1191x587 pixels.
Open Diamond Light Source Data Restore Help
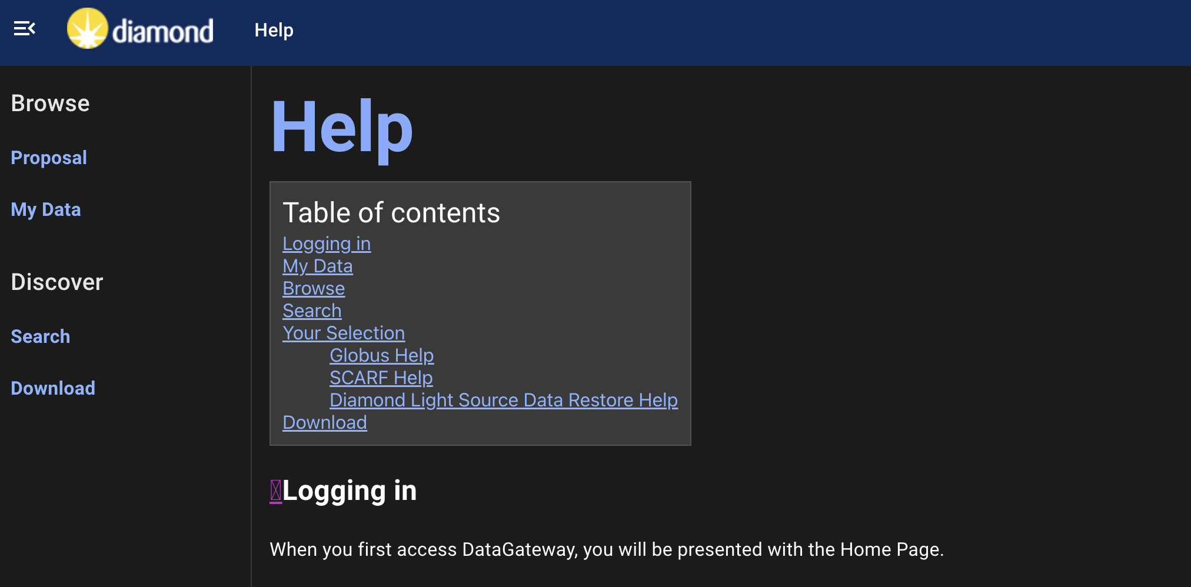point(503,400)
